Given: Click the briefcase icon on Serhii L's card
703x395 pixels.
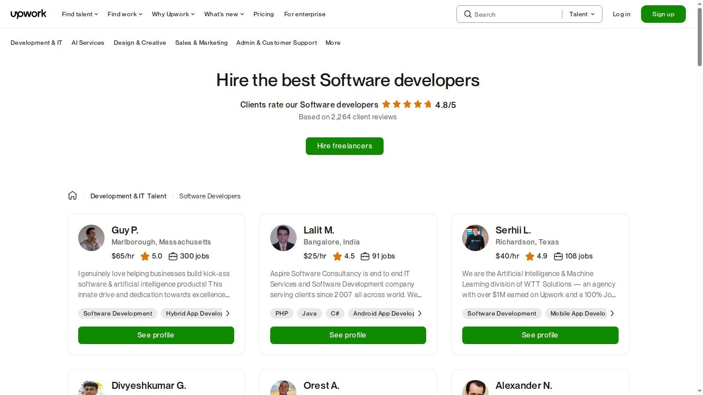Looking at the screenshot, I should tap(558, 256).
